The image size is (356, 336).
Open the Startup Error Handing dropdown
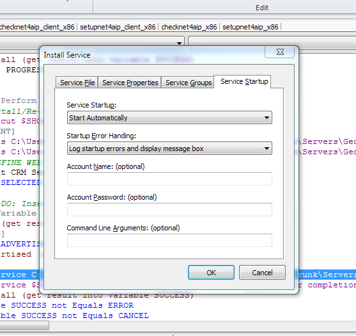[169, 148]
